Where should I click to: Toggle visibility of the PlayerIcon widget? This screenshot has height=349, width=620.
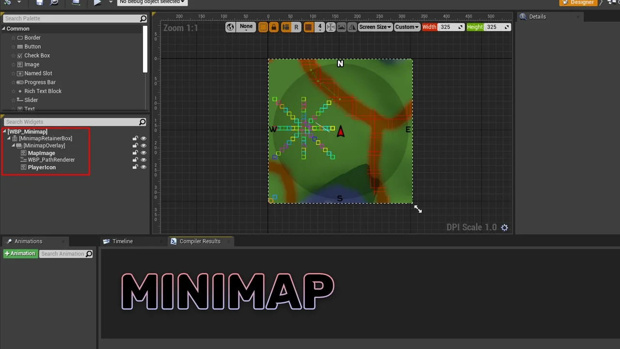[143, 167]
